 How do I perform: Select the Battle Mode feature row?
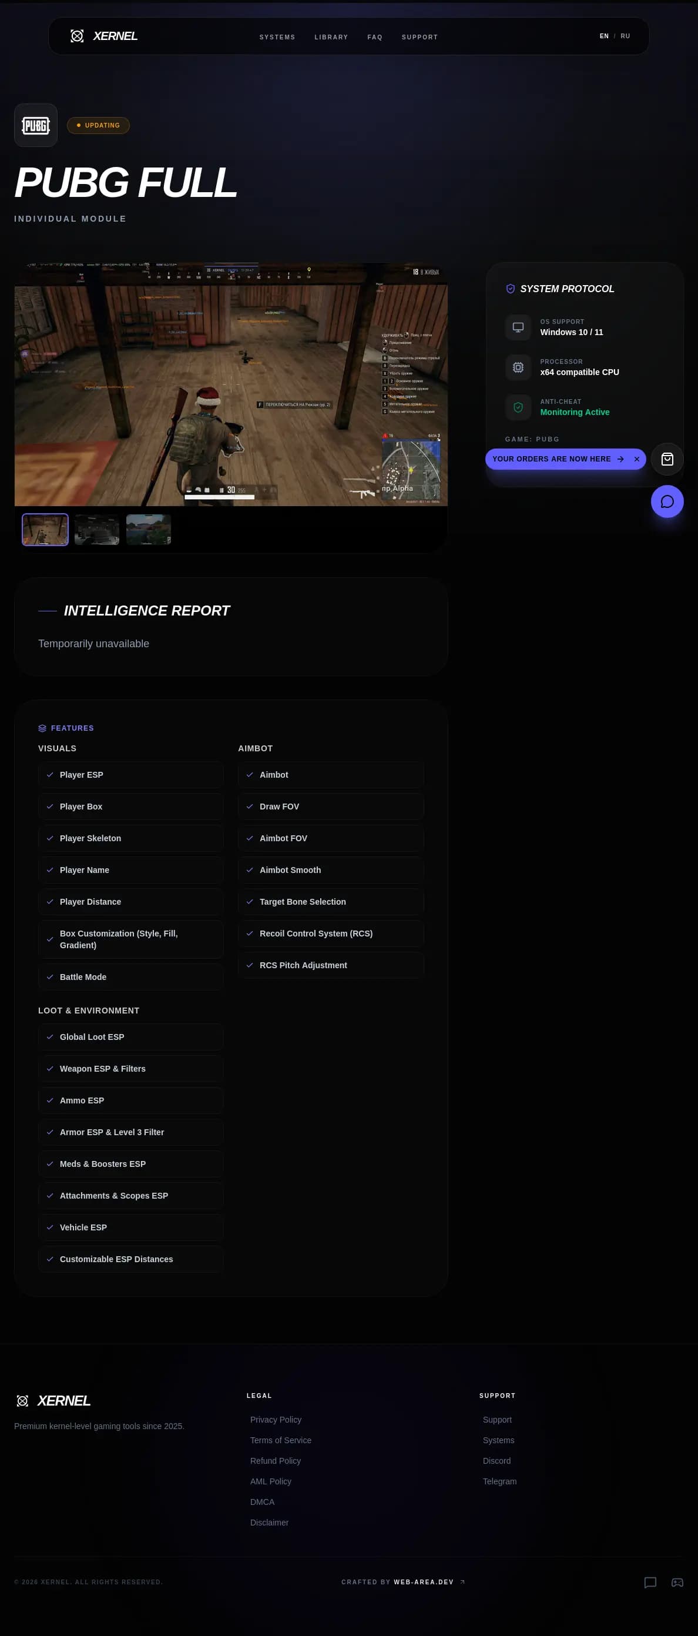point(130,977)
